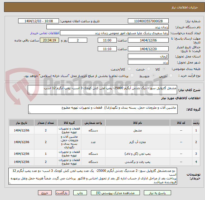Click the چاپ print button
Viewport: 205px width, 200px height.
tap(80, 193)
